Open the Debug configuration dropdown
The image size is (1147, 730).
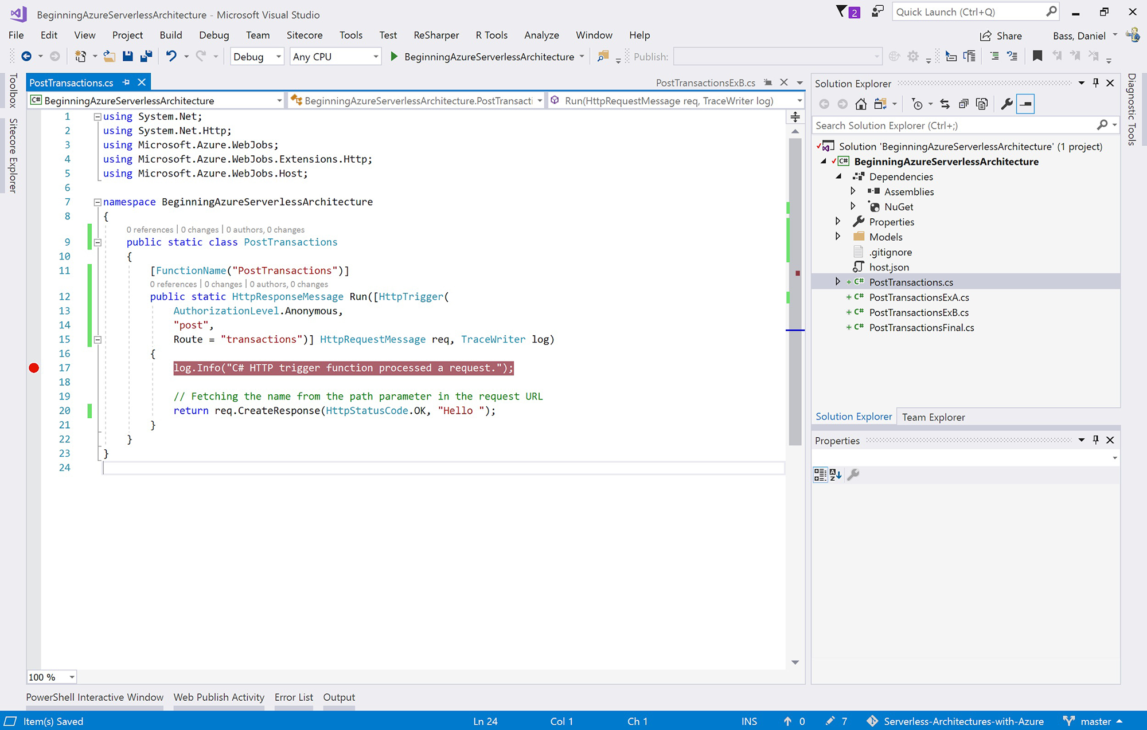click(x=257, y=56)
